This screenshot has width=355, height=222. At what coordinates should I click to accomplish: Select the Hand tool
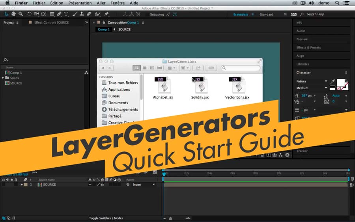pos(13,14)
